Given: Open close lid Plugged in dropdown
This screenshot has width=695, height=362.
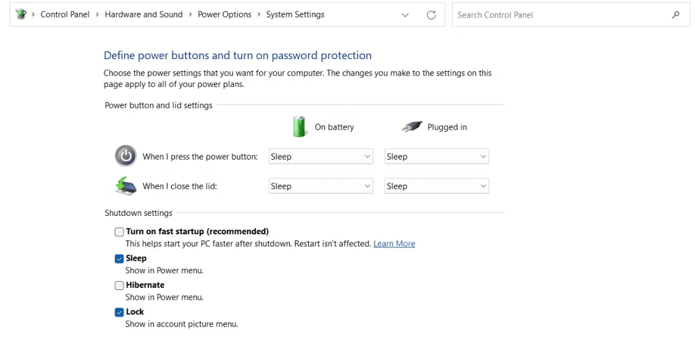Looking at the screenshot, I should 436,186.
